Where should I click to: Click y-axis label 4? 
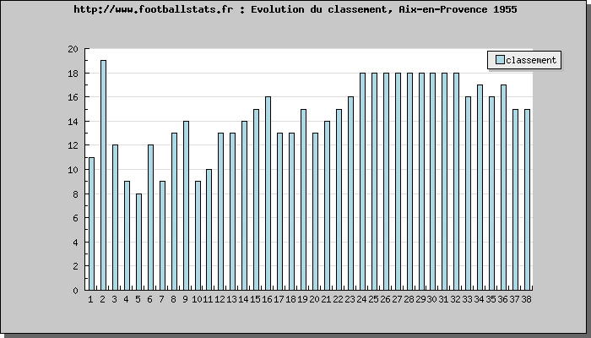(x=75, y=243)
